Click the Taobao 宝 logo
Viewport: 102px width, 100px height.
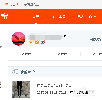pyautogui.click(x=4, y=17)
